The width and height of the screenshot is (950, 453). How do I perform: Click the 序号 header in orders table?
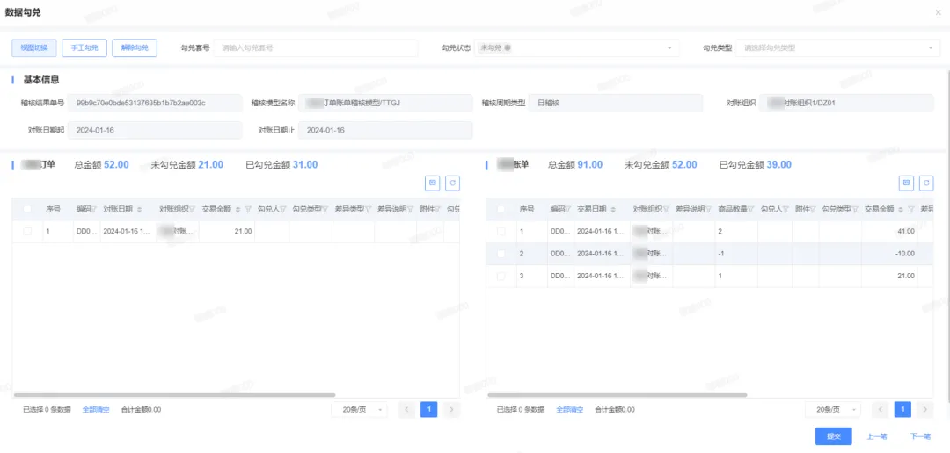(54, 209)
